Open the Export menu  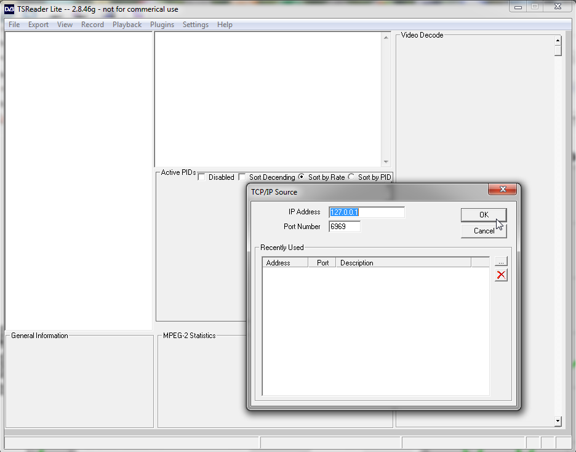click(x=39, y=25)
